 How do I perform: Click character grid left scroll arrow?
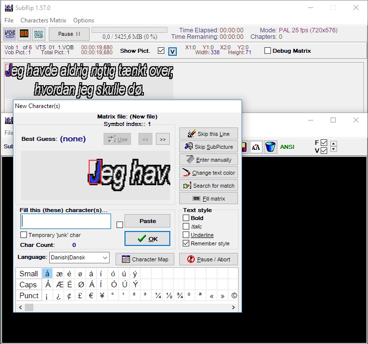20,307
